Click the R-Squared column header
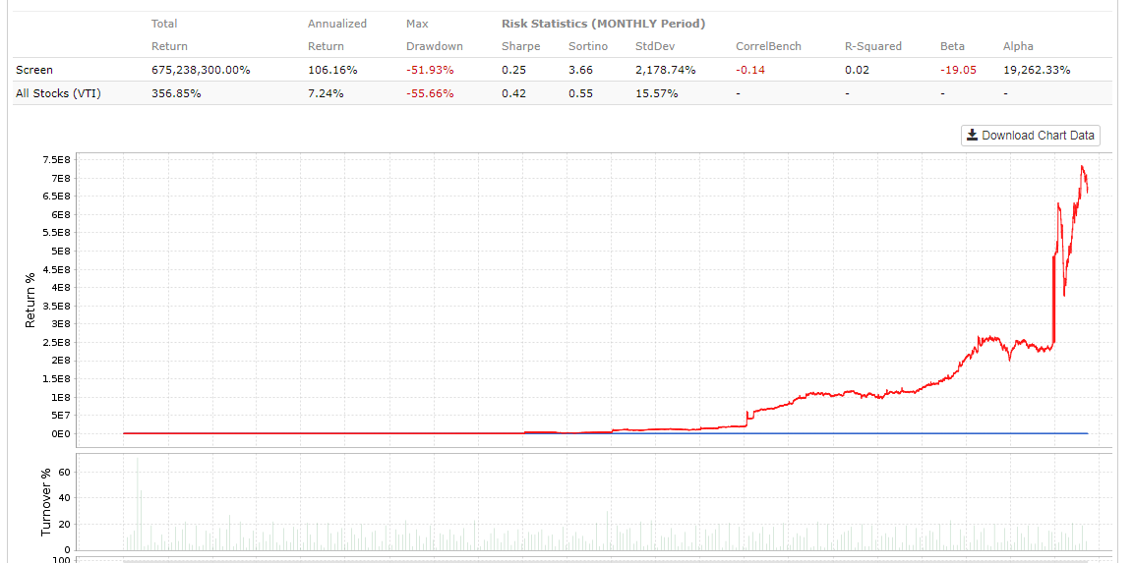This screenshot has height=563, width=1134. 873,46
